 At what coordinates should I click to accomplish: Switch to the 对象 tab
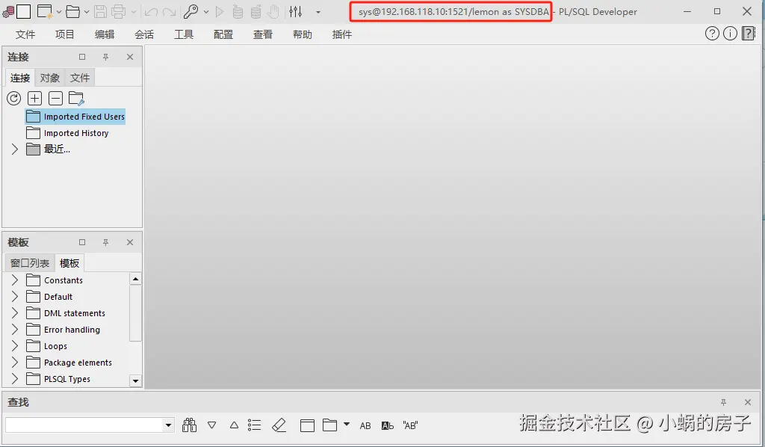point(50,78)
